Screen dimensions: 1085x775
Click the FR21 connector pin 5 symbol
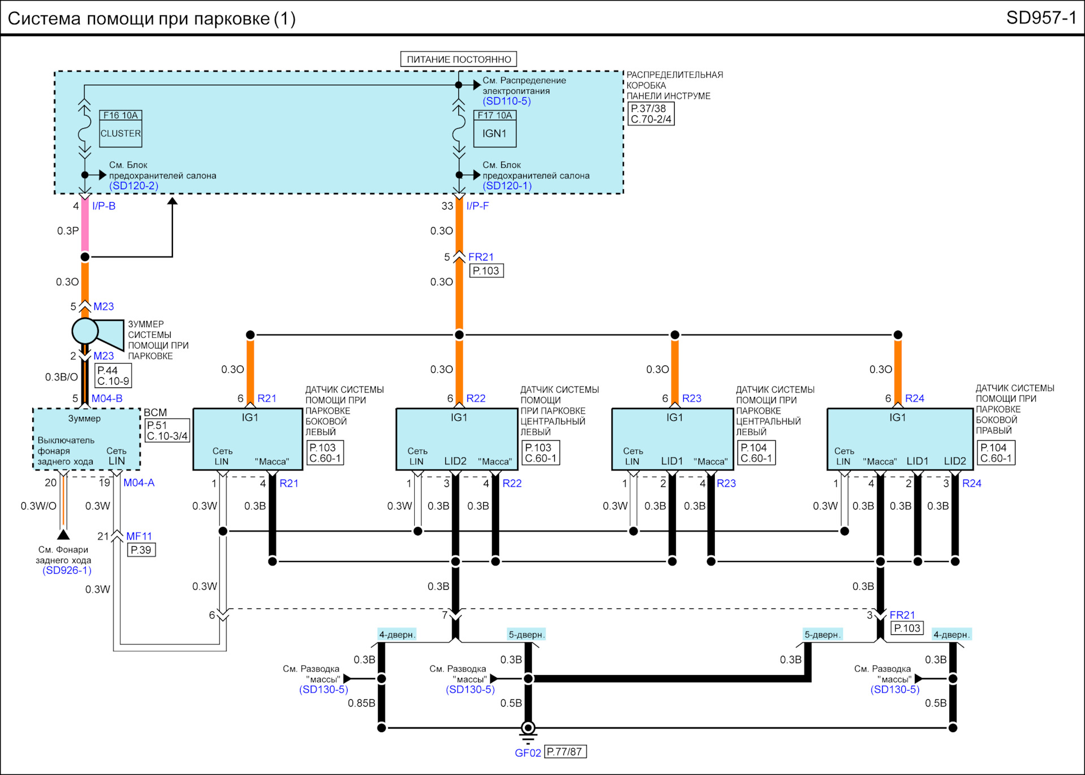(459, 258)
